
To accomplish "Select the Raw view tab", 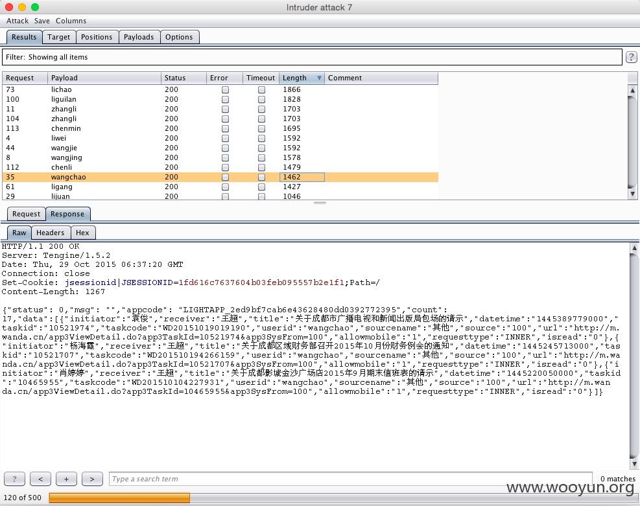I will 19,233.
